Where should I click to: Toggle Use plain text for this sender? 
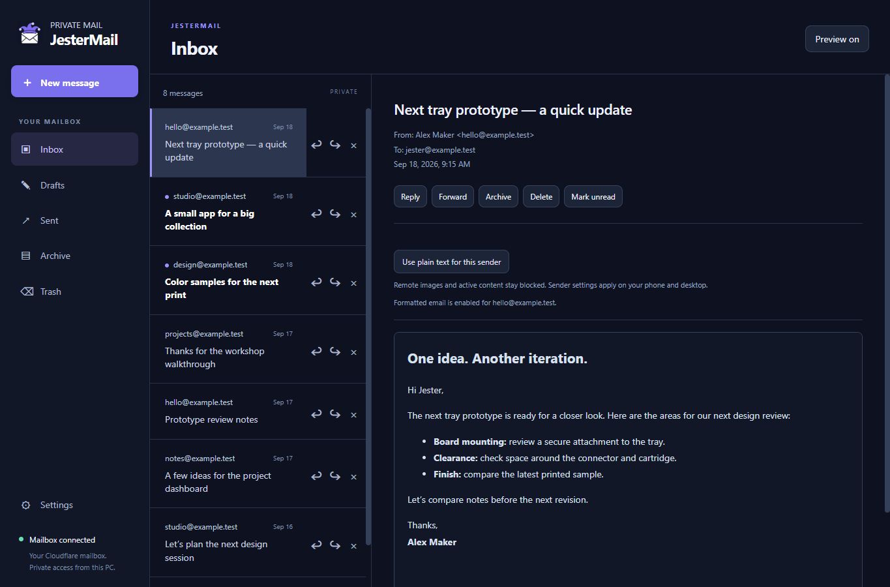click(451, 262)
